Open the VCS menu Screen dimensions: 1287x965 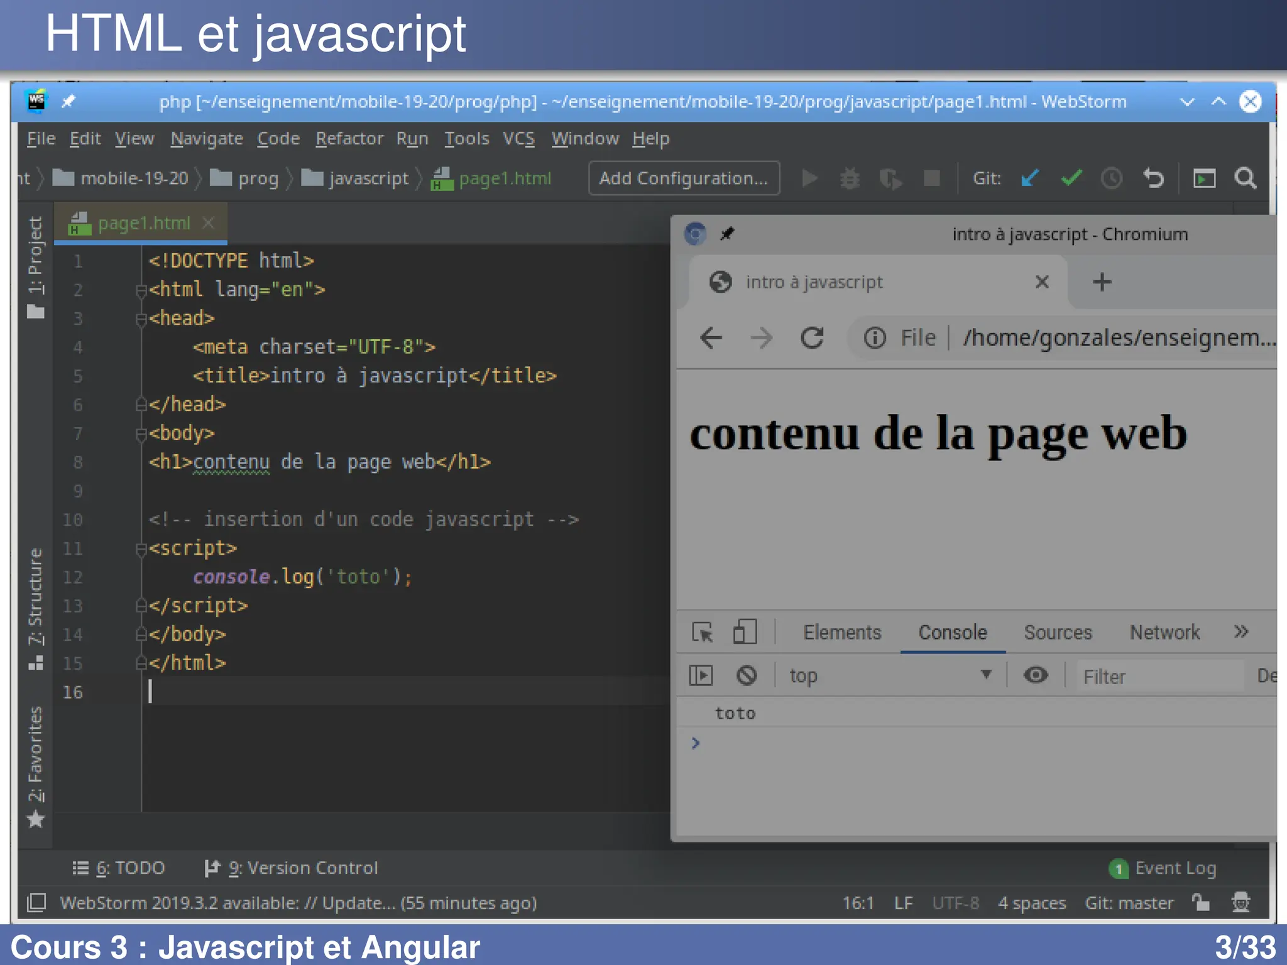coord(518,138)
